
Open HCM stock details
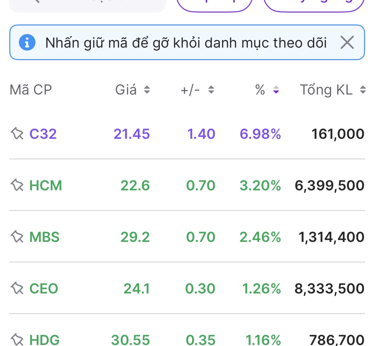coord(46,185)
